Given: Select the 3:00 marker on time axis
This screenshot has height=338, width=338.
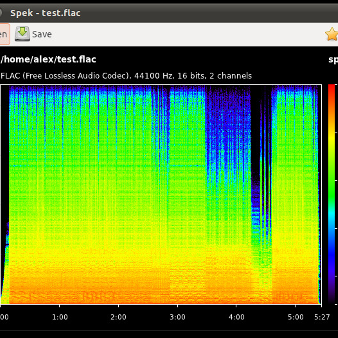Looking at the screenshot, I should (x=177, y=317).
